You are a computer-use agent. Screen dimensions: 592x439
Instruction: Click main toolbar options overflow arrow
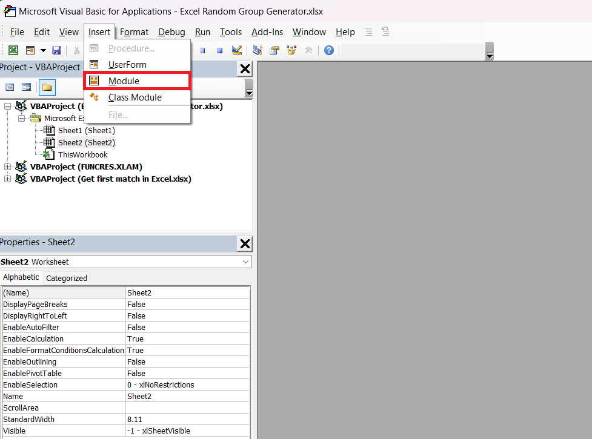click(490, 51)
